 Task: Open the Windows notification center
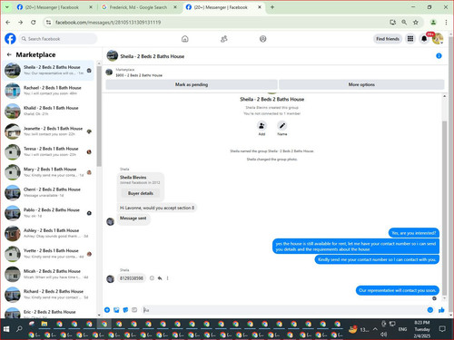[442, 329]
